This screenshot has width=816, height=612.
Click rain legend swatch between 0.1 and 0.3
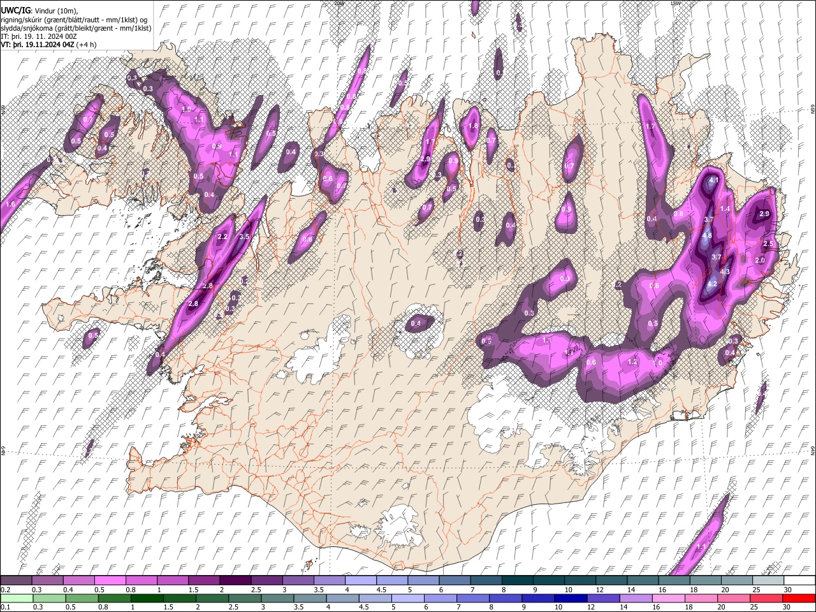point(17,598)
